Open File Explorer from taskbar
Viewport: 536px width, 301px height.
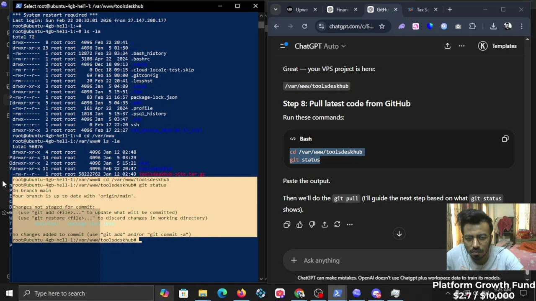[203, 293]
